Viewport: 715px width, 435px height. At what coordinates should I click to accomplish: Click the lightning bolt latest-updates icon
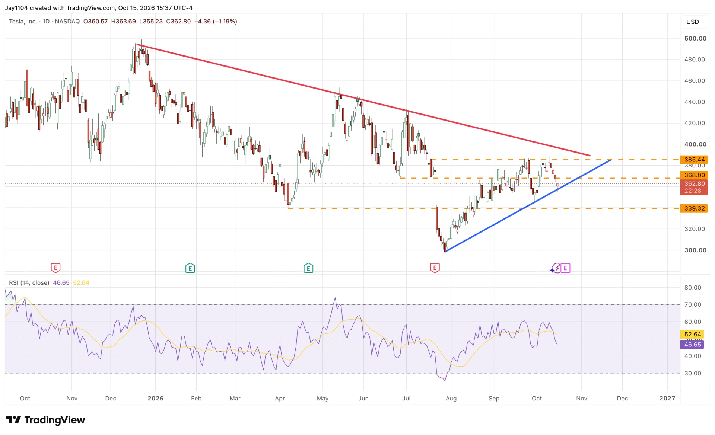click(x=556, y=268)
